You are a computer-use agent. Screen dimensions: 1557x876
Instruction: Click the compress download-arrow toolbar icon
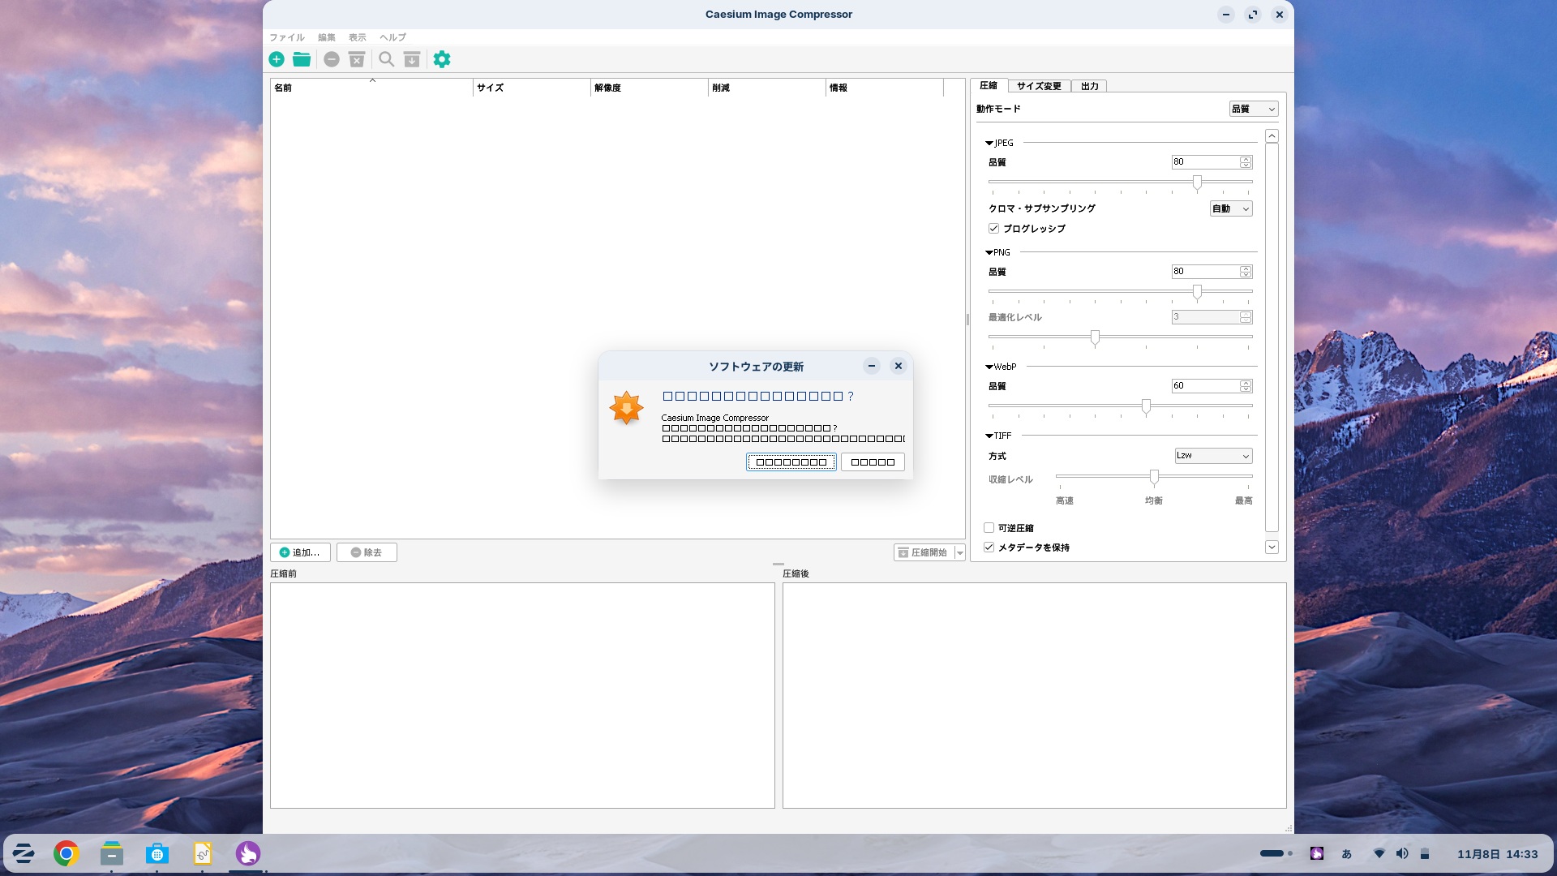pos(412,59)
